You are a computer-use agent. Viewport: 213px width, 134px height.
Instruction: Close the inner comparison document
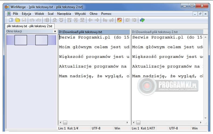(205, 14)
